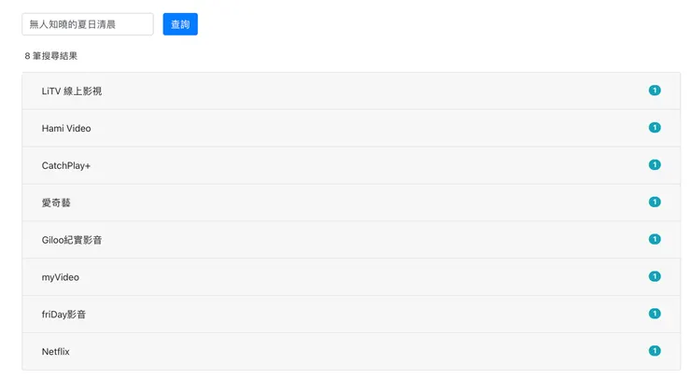Click the myVideo result count badge
Screen dimensions: 691x379
(655, 277)
